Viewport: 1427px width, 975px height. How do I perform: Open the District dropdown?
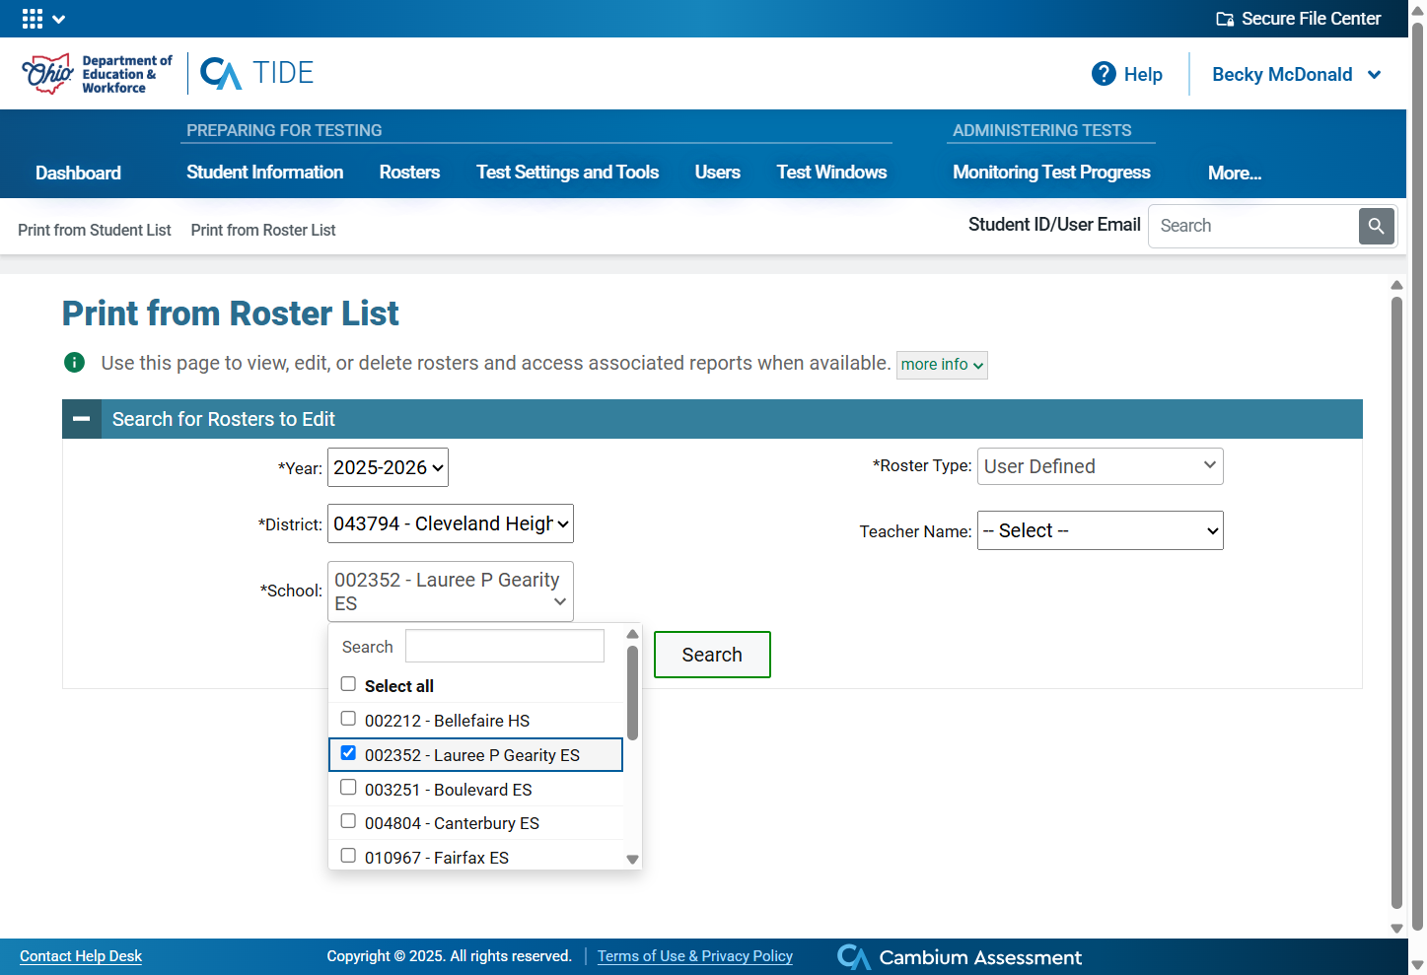451,523
